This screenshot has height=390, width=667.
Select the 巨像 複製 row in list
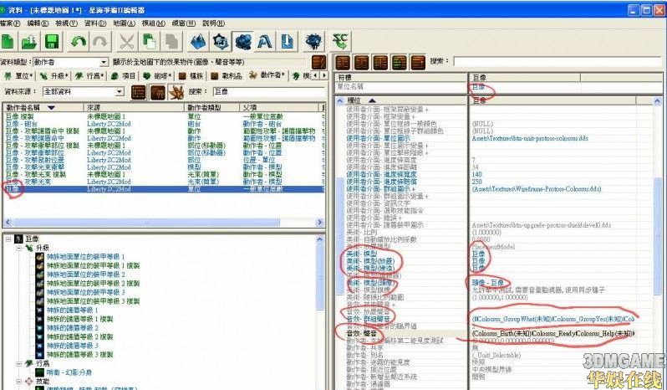[x=163, y=116]
